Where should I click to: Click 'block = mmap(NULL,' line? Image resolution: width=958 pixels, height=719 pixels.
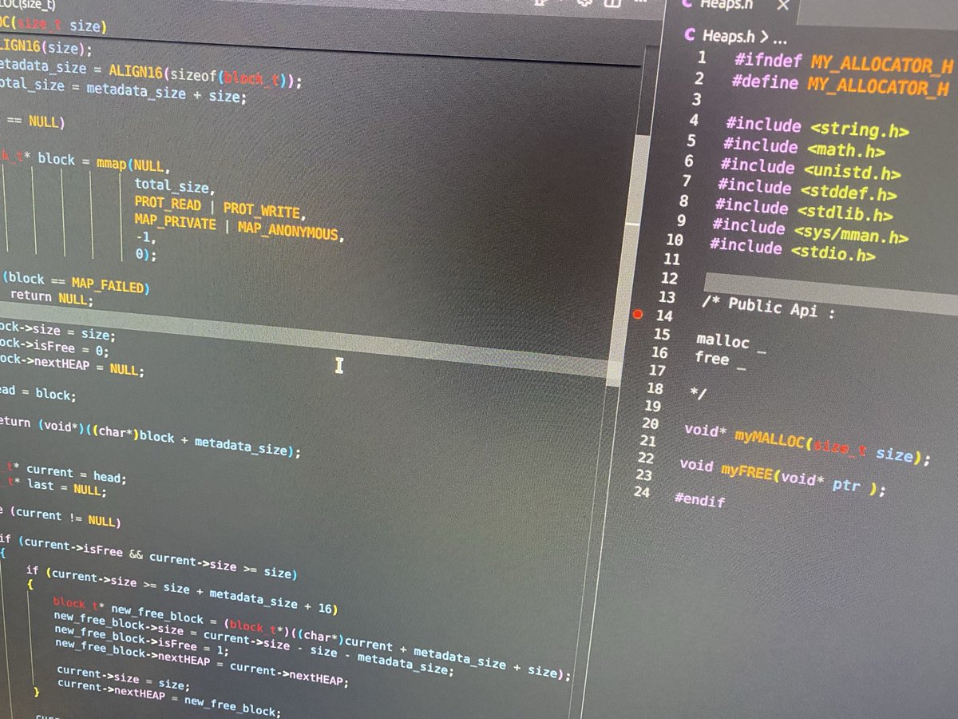tap(104, 162)
